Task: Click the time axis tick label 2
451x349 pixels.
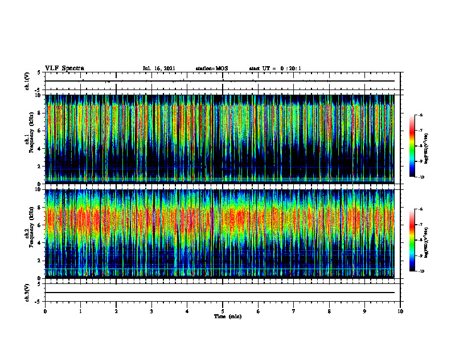Action: click(x=116, y=311)
